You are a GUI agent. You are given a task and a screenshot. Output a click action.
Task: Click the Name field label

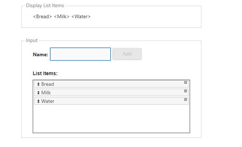[41, 54]
